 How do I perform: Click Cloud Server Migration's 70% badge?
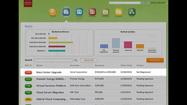(28, 92)
